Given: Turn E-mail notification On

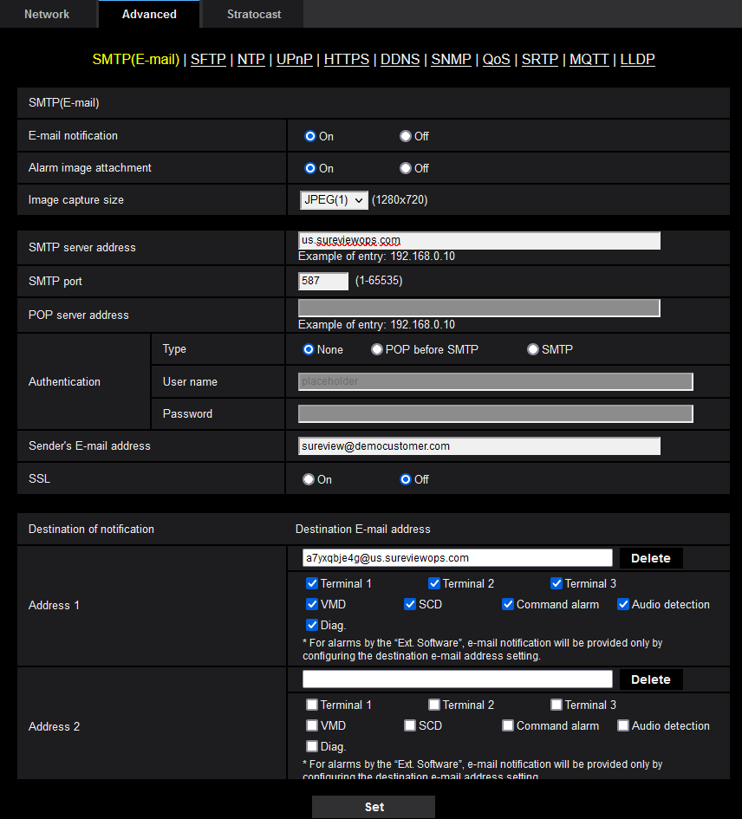Looking at the screenshot, I should click(x=310, y=136).
